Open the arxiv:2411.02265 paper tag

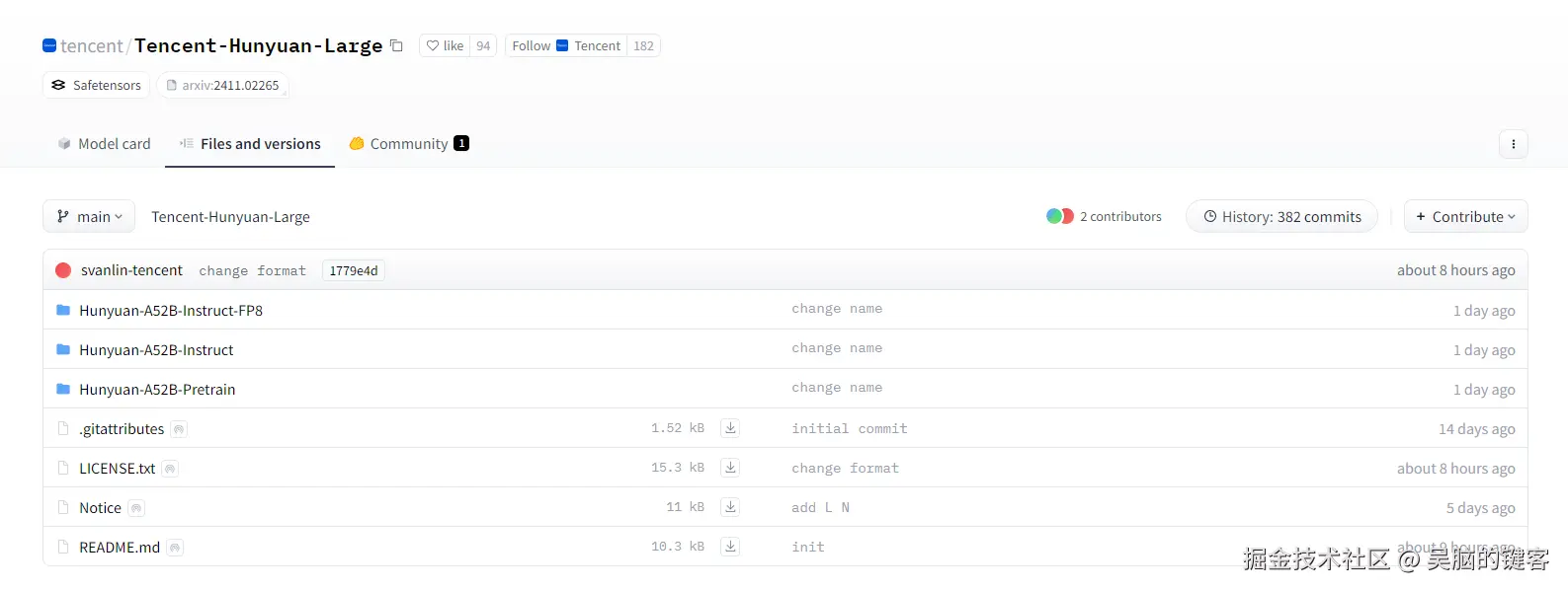click(222, 85)
